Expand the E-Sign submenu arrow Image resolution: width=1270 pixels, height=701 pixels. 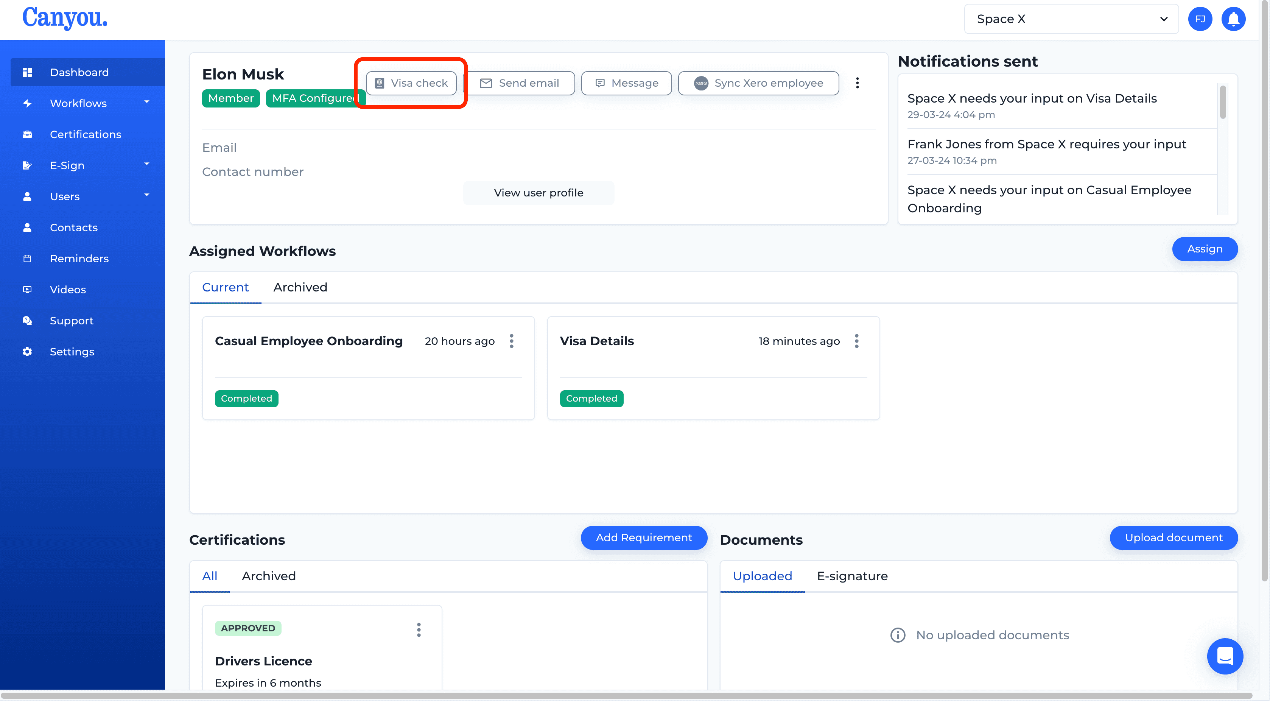point(146,164)
